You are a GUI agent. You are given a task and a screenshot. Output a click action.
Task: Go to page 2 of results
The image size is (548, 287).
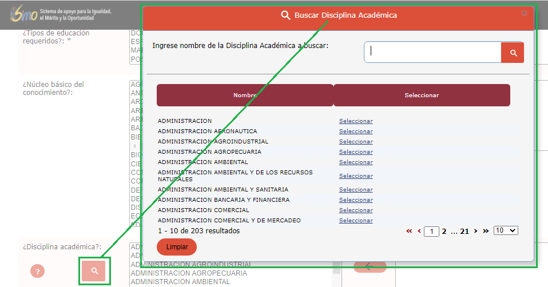click(444, 232)
